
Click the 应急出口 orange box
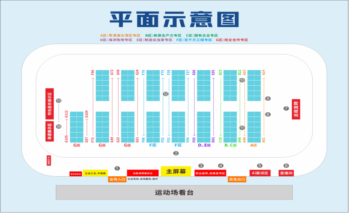[237, 179]
